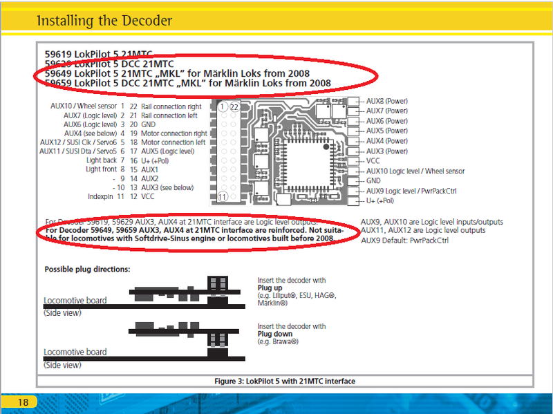Click the solder pad next to GND label
Image resolution: width=553 pixels, height=414 pixels.
coord(353,181)
